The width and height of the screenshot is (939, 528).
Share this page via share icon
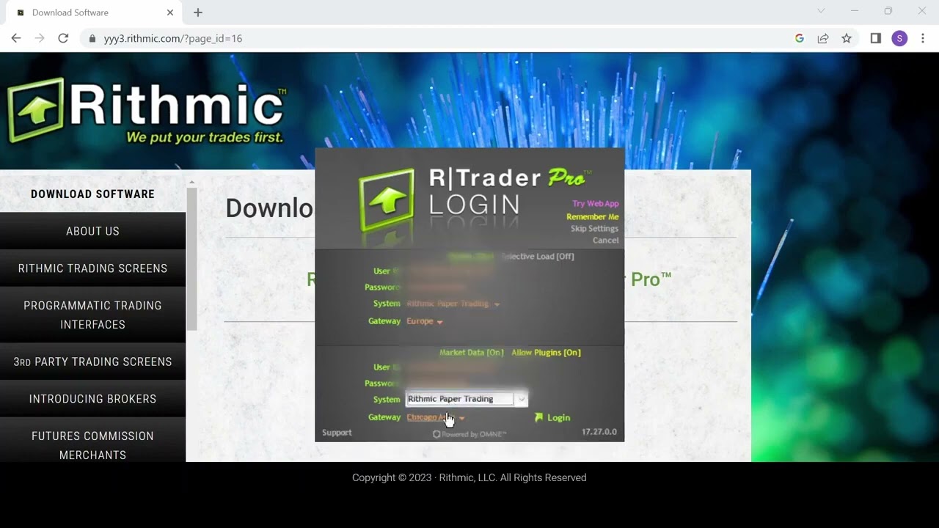coord(823,38)
